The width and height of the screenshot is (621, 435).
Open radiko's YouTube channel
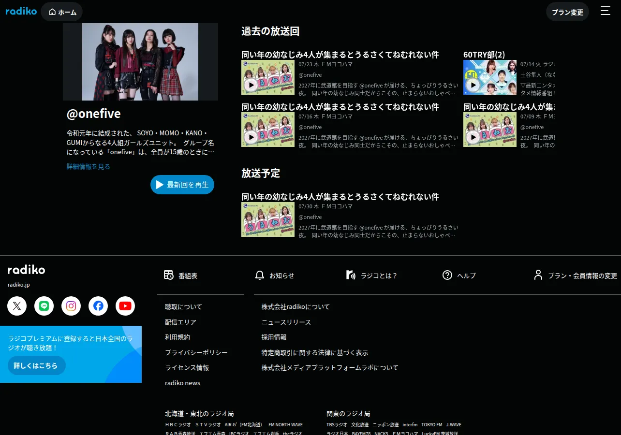coord(125,306)
